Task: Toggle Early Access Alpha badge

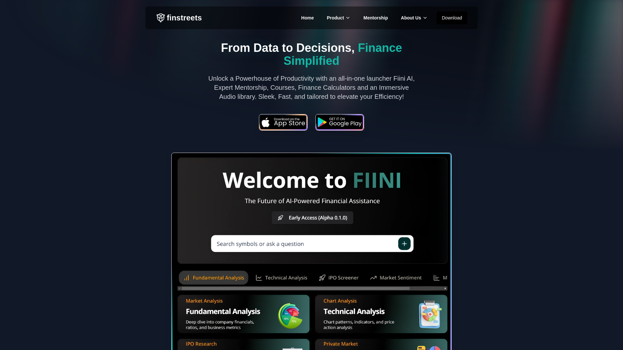Action: (x=312, y=217)
